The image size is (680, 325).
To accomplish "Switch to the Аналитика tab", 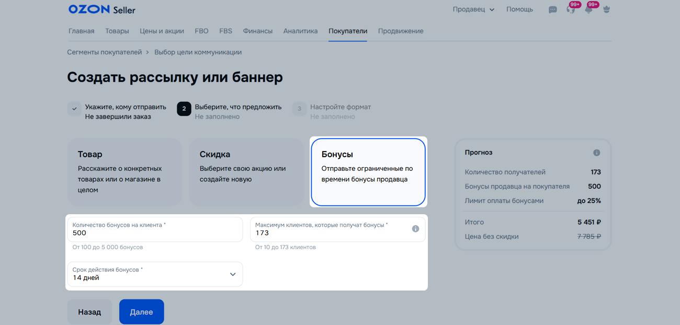I will 300,31.
